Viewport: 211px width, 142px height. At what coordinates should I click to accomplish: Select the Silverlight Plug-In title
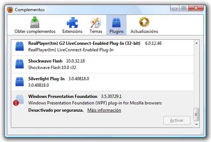pos(46,79)
